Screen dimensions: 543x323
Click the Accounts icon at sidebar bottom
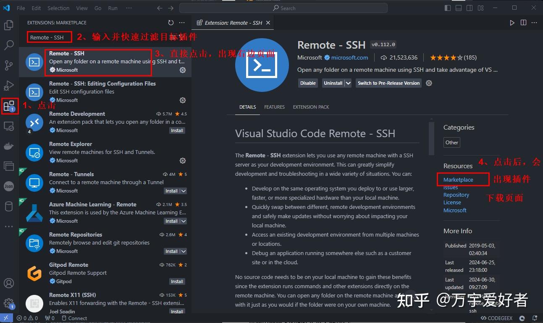(x=9, y=283)
